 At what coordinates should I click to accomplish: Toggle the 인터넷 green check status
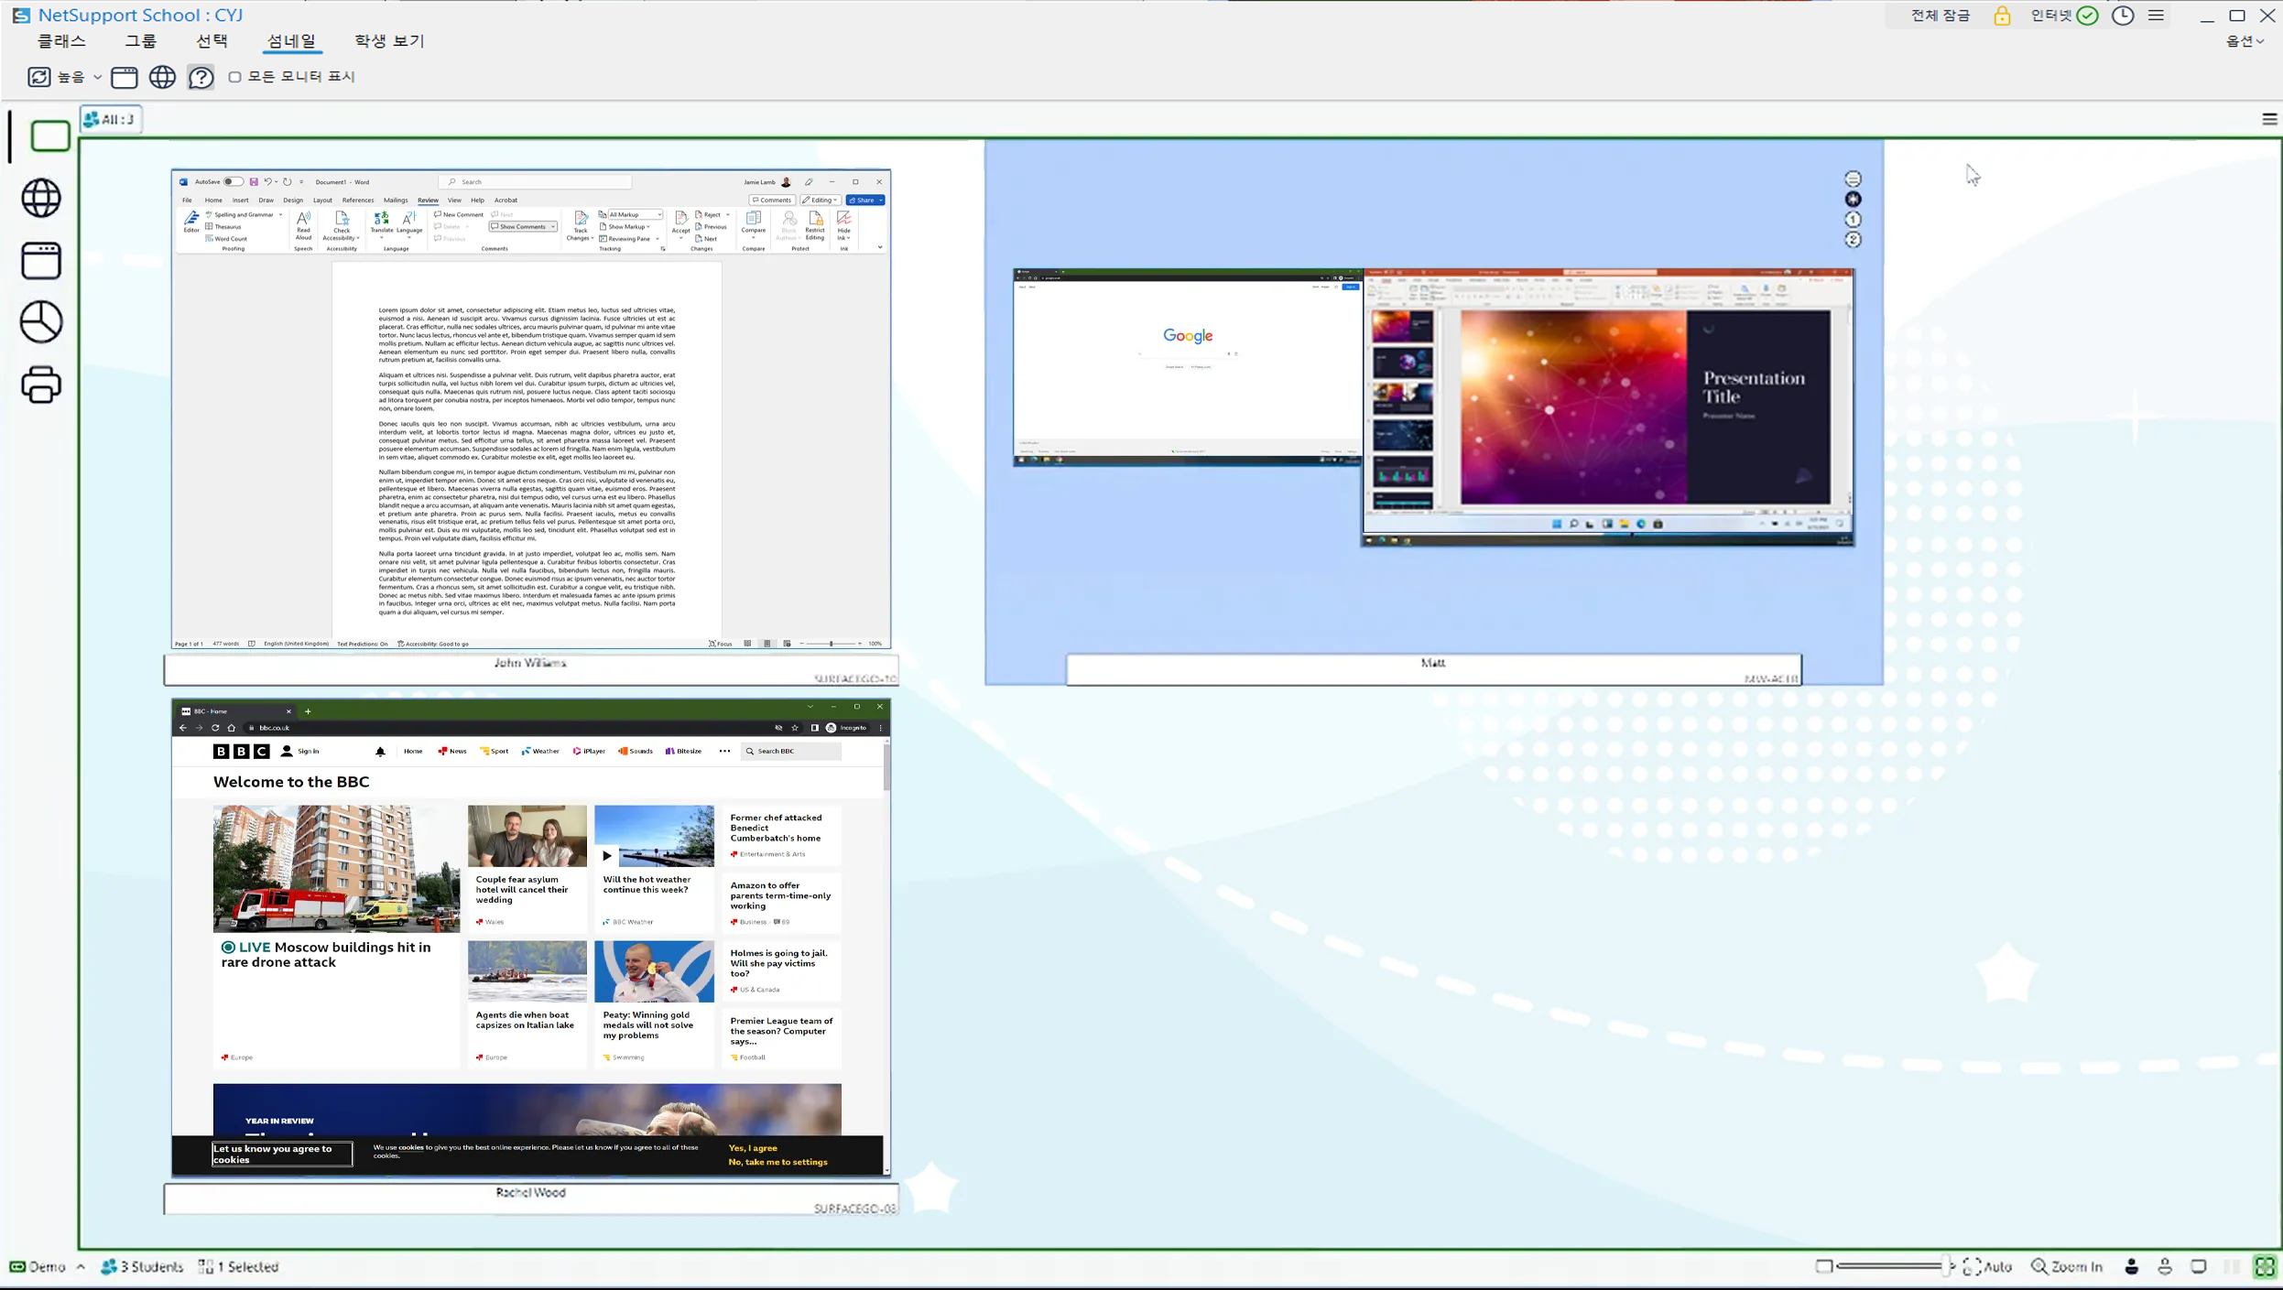pyautogui.click(x=2087, y=16)
